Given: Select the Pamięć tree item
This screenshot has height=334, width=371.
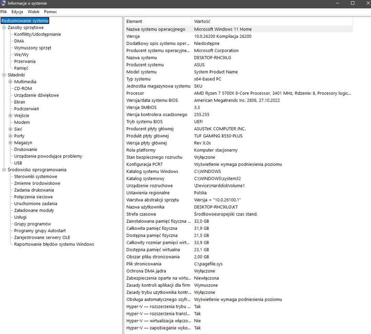Looking at the screenshot, I should click(21, 68).
